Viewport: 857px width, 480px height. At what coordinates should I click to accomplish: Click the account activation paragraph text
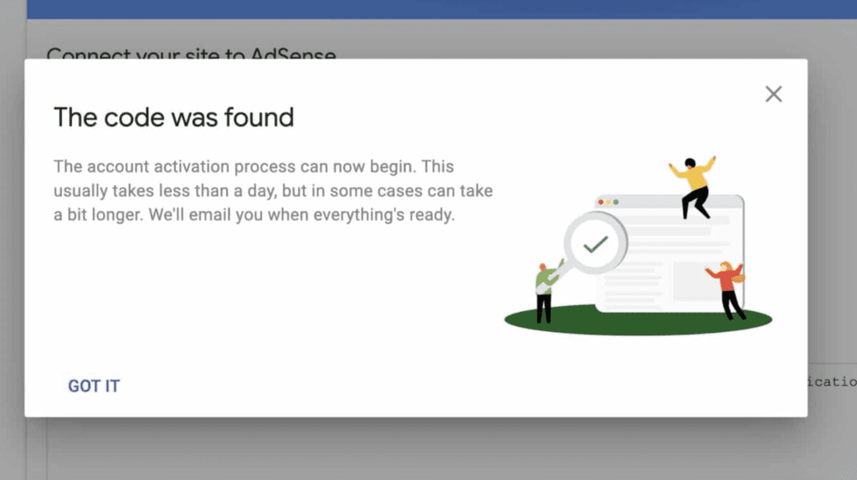(273, 191)
